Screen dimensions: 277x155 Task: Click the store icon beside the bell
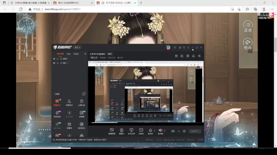point(188,56)
